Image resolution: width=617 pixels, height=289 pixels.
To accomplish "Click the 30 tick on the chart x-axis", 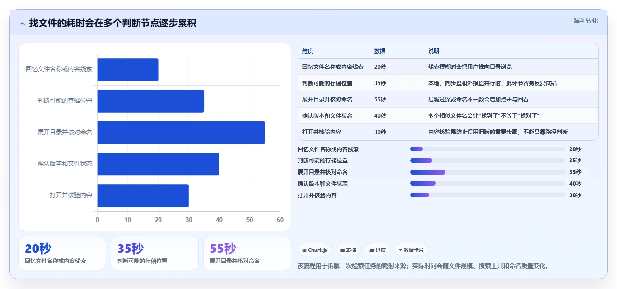I will (189, 220).
